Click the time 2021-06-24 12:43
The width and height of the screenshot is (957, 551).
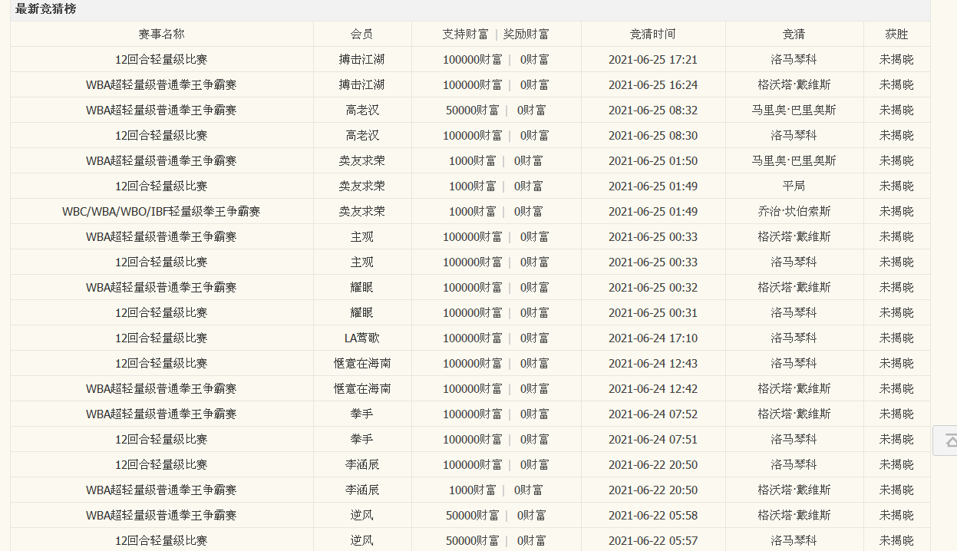pyautogui.click(x=653, y=363)
